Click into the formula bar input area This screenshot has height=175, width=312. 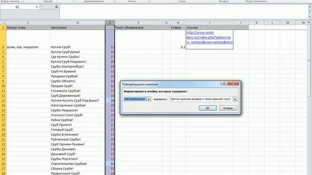click(x=183, y=12)
